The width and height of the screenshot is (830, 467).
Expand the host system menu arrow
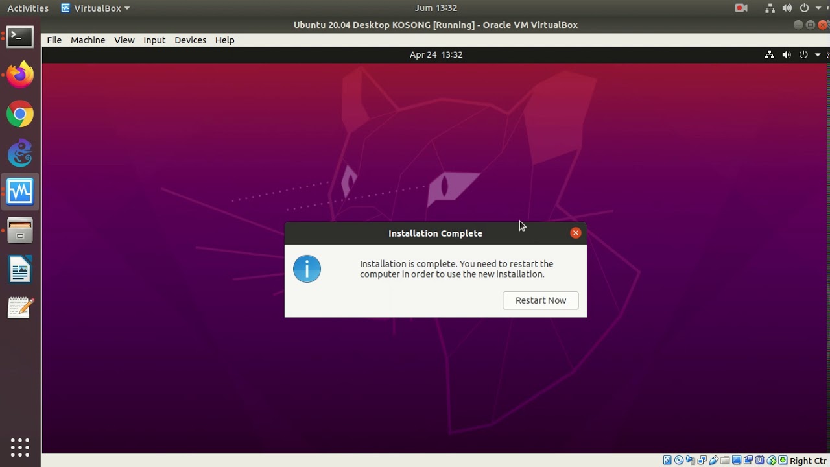click(x=819, y=8)
